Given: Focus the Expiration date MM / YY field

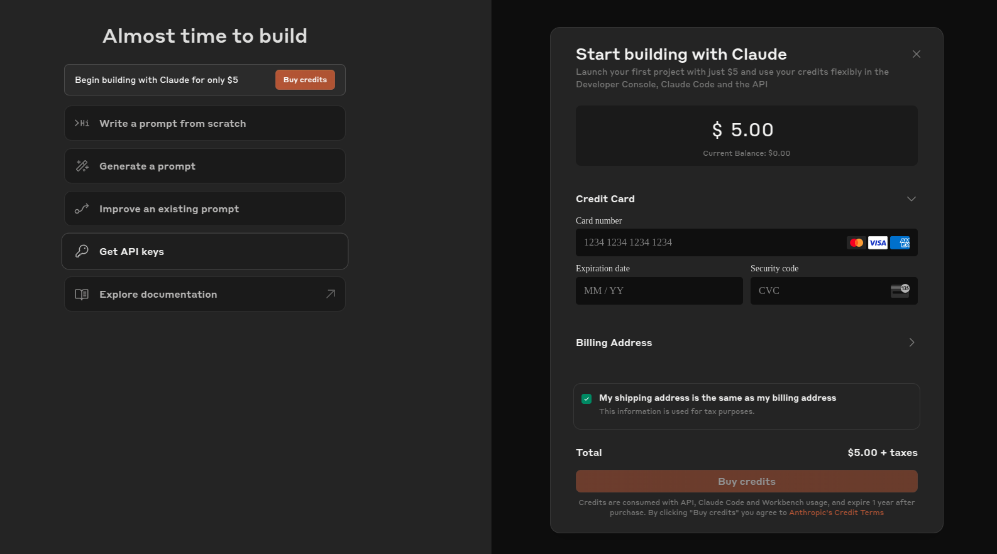Looking at the screenshot, I should [659, 291].
